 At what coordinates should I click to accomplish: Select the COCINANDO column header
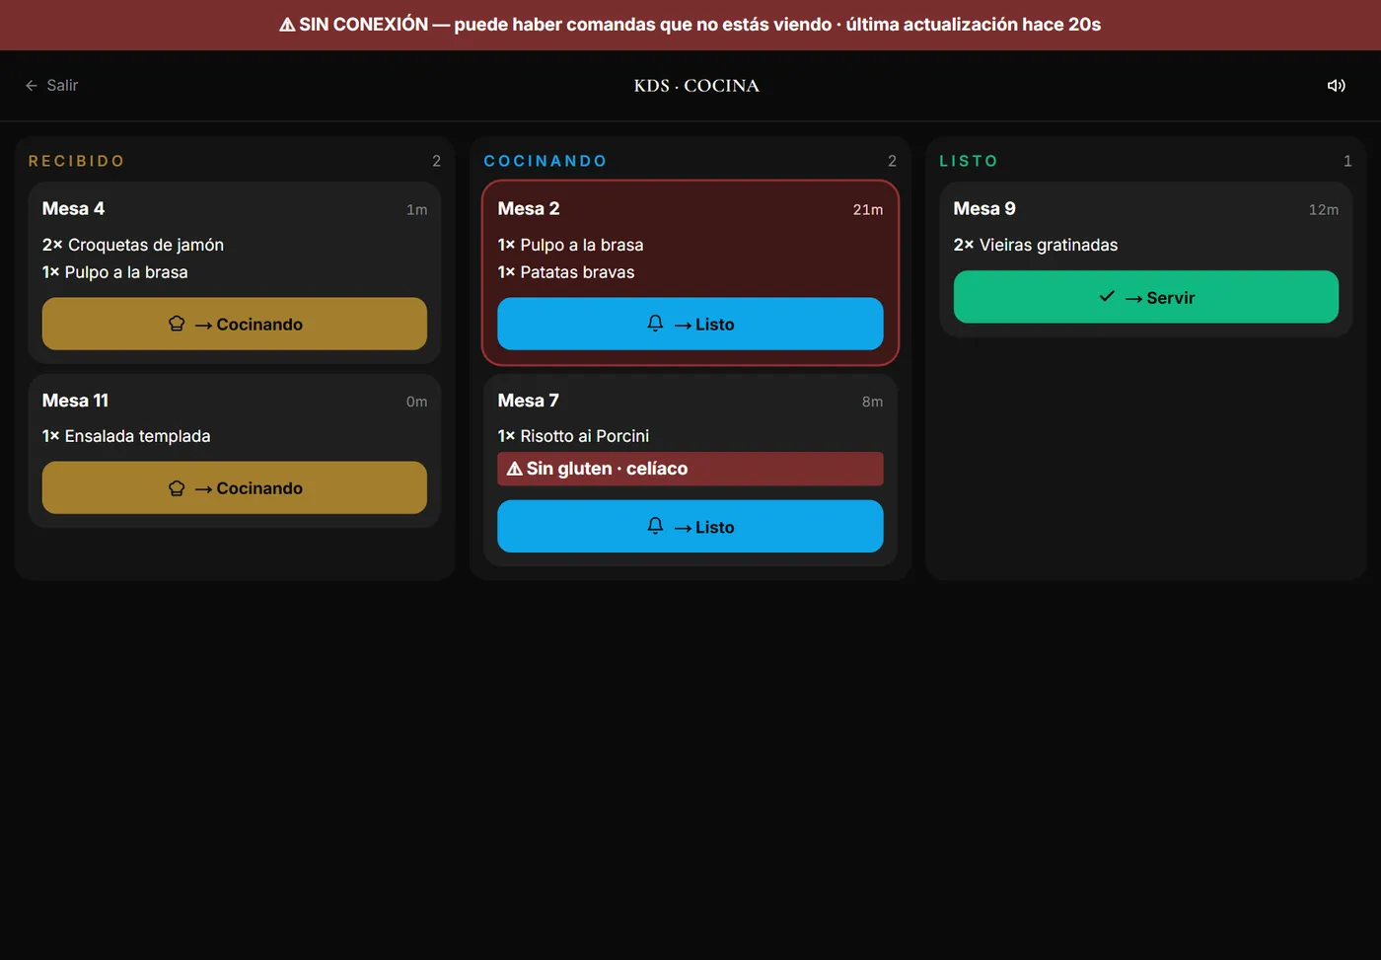coord(545,161)
